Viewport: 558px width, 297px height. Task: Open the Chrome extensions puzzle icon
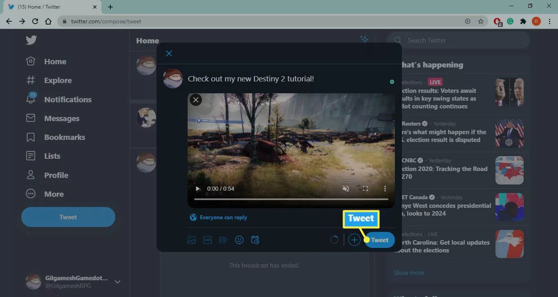click(x=523, y=21)
